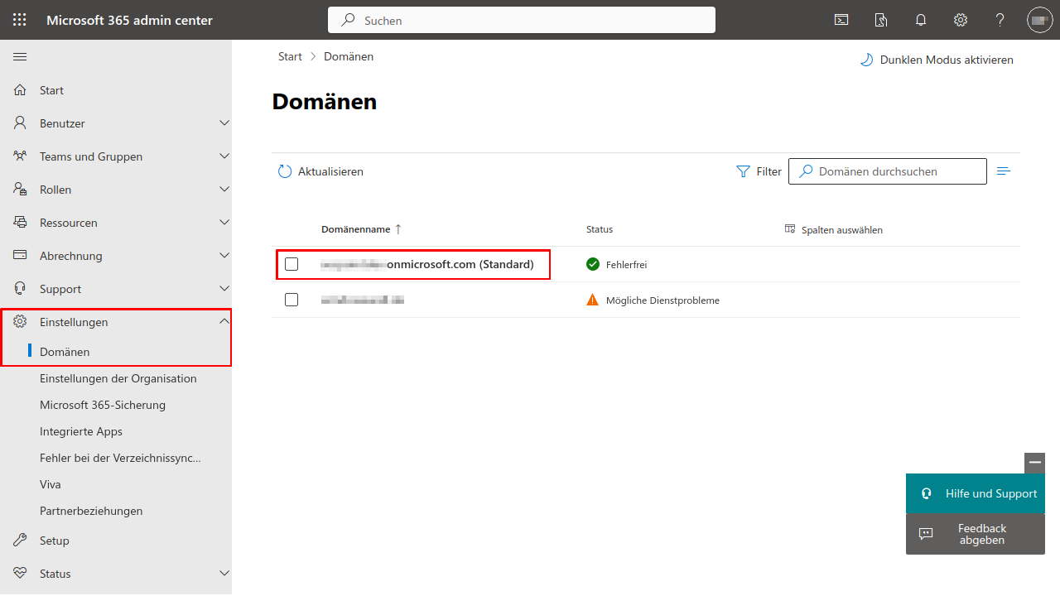Select checkbox for second domain row

point(291,300)
